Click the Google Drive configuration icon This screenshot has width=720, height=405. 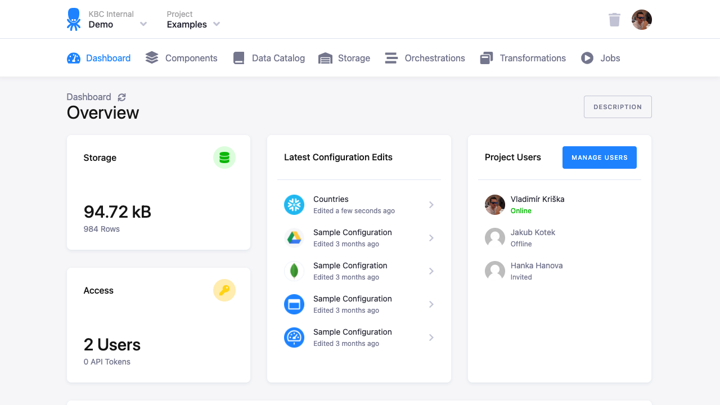click(x=294, y=238)
